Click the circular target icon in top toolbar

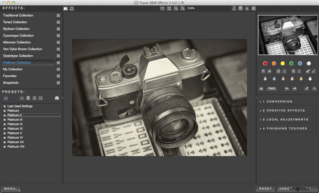coord(240,9)
